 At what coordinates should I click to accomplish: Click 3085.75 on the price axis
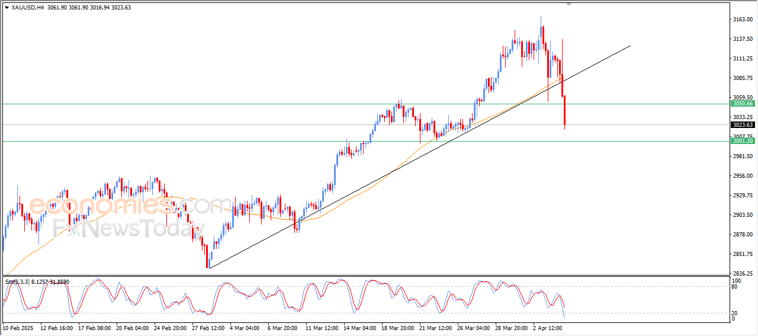pos(742,78)
